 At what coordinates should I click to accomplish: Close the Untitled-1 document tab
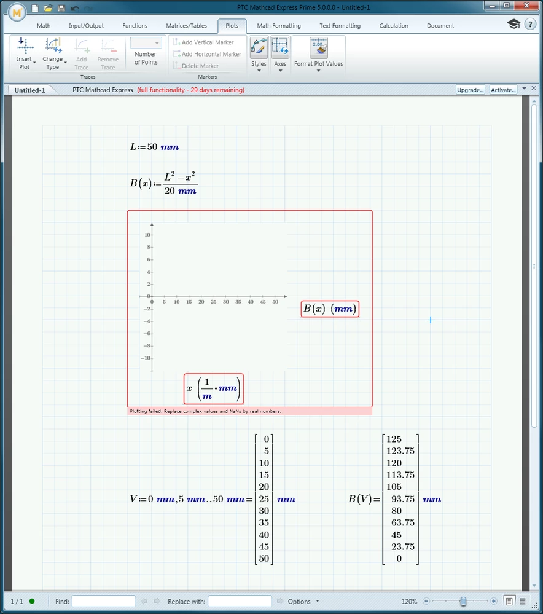[534, 89]
